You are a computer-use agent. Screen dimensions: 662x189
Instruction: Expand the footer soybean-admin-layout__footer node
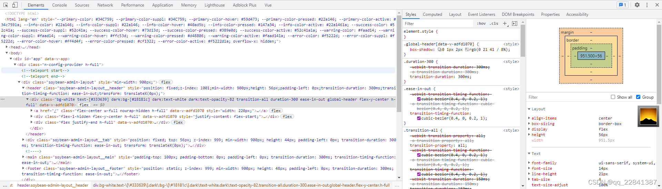23,168
